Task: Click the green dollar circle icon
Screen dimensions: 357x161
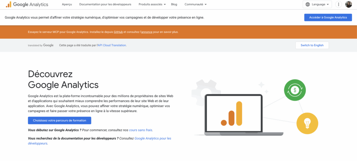Action: click(295, 90)
